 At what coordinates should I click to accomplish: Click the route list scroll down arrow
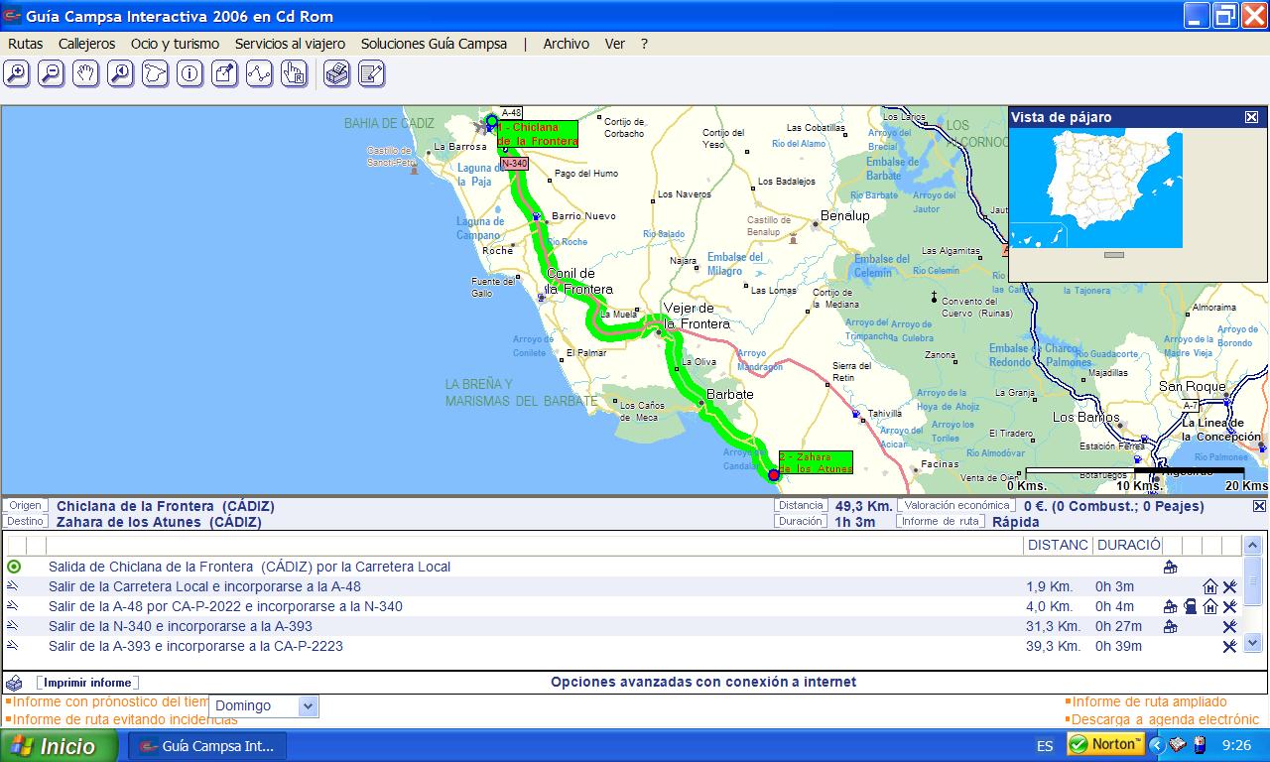pyautogui.click(x=1252, y=643)
